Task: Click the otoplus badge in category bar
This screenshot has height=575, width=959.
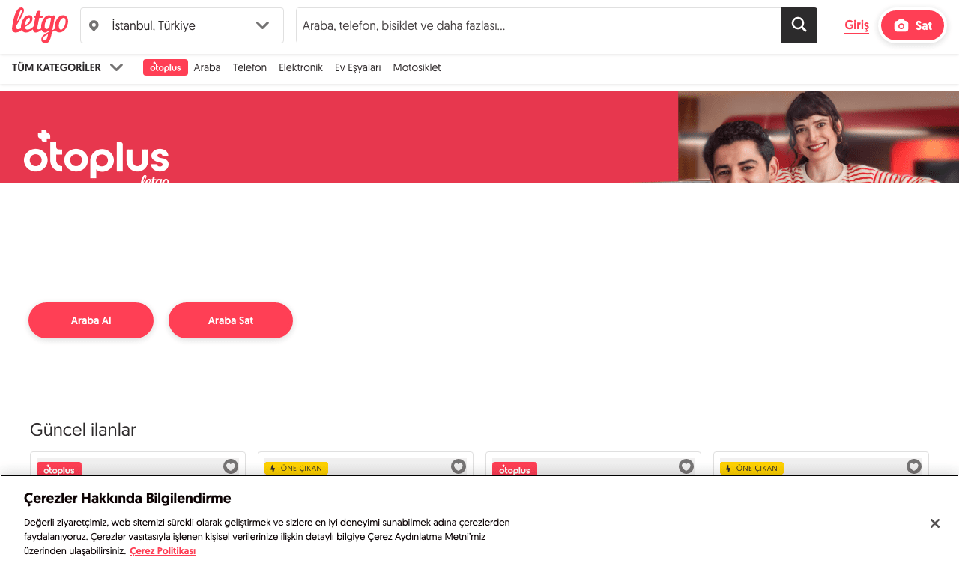Action: click(x=166, y=67)
